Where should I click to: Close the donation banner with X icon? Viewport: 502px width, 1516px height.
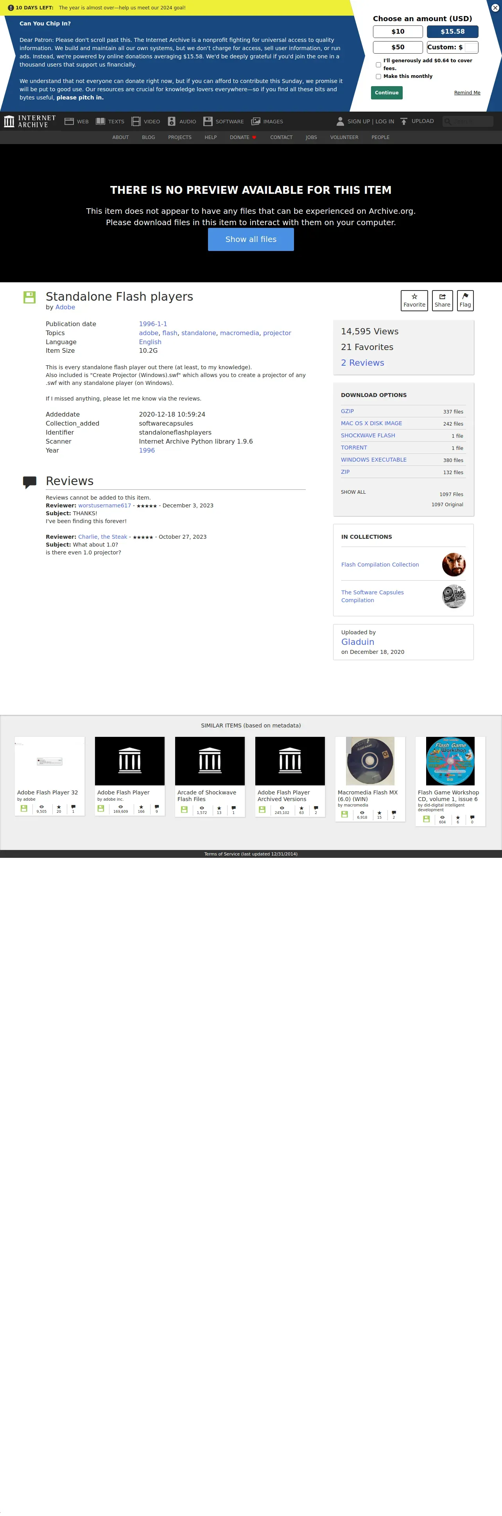tap(495, 8)
